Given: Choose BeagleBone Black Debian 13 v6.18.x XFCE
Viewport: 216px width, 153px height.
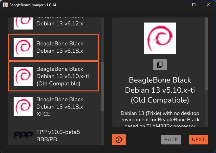Looking at the screenshot, I should (54, 107).
